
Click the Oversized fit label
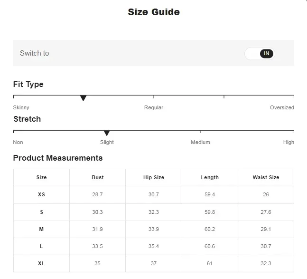coord(282,107)
